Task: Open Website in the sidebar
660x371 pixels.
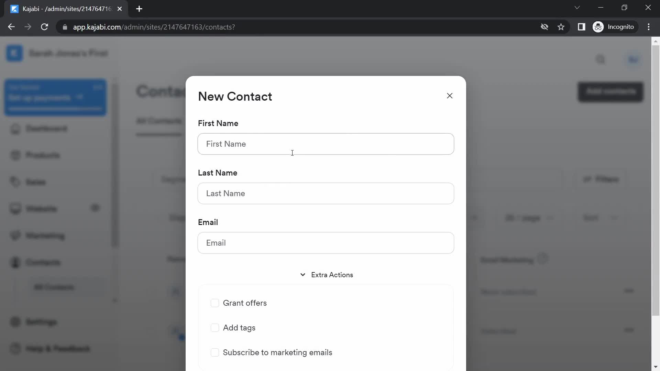Action: 41,209
